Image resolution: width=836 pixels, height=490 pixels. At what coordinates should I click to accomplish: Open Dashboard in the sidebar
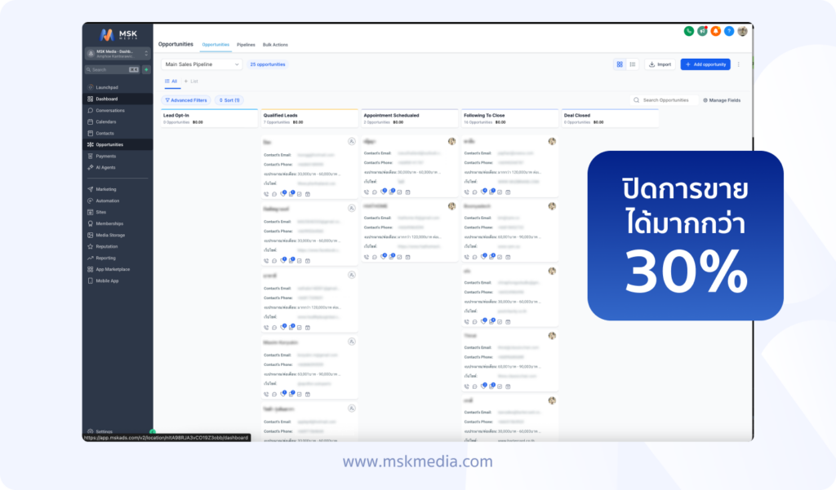(x=107, y=99)
